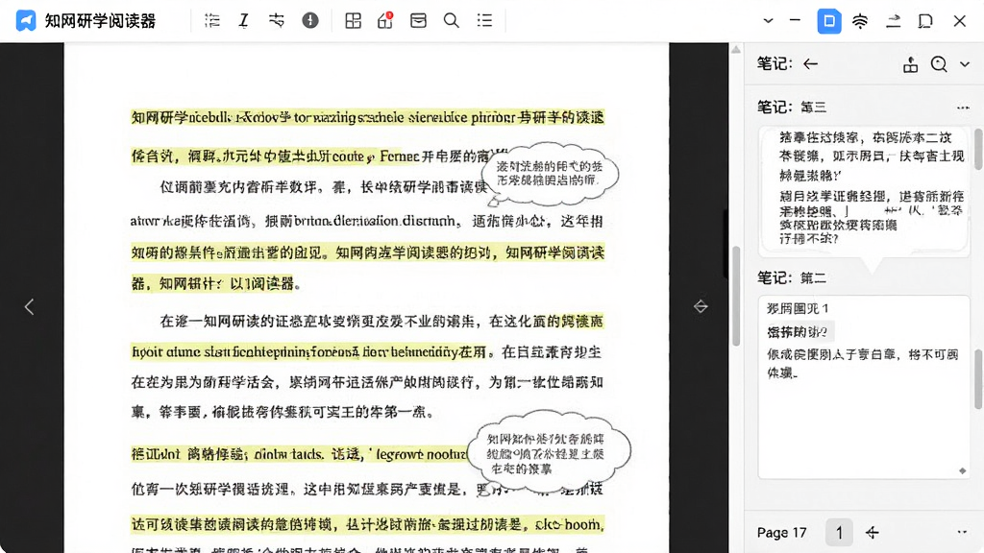Viewport: 984px width, 553px height.
Task: Click the scrollbar up arrow above document
Action: tap(736, 50)
